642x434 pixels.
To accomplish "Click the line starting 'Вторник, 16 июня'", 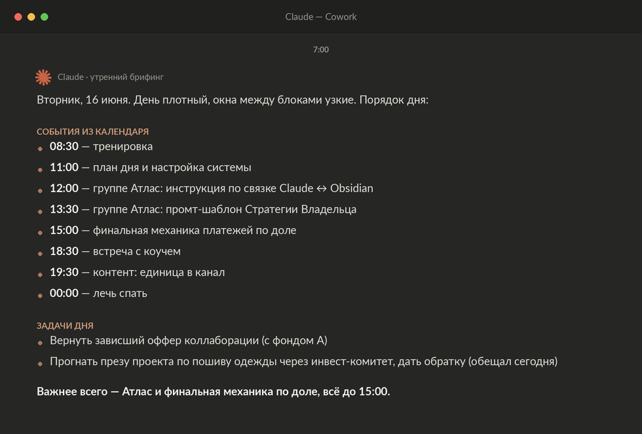I will click(233, 100).
